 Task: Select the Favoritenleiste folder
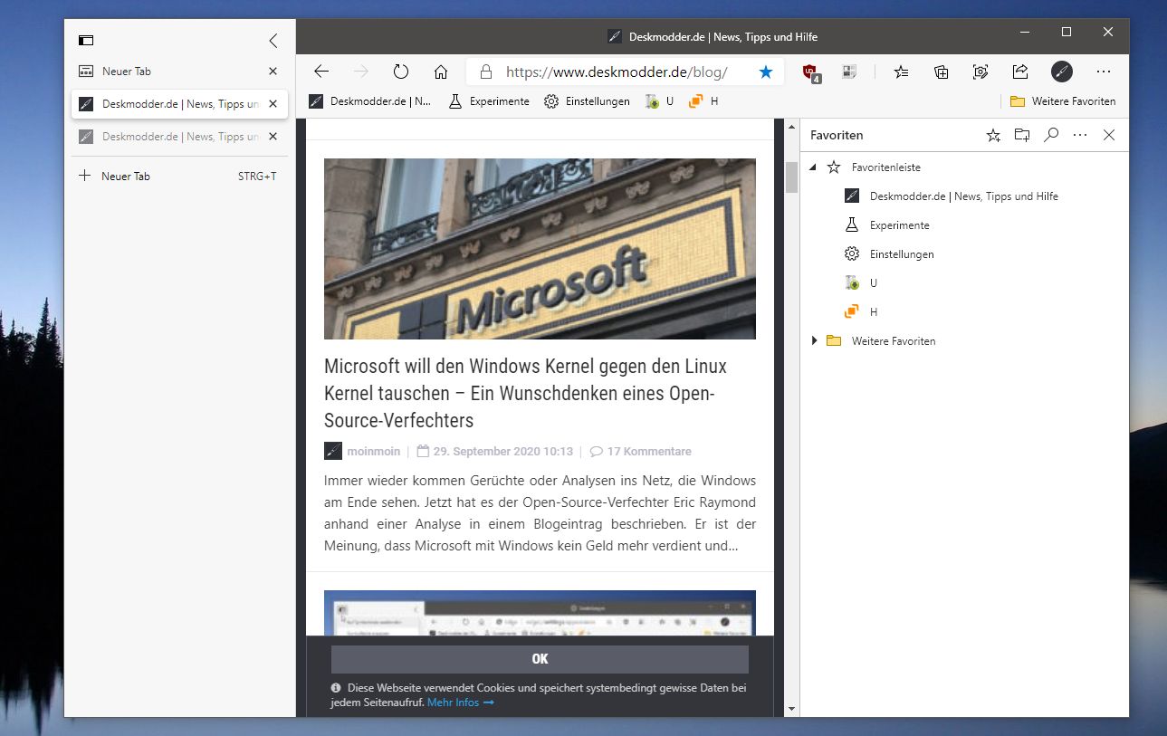click(x=886, y=167)
